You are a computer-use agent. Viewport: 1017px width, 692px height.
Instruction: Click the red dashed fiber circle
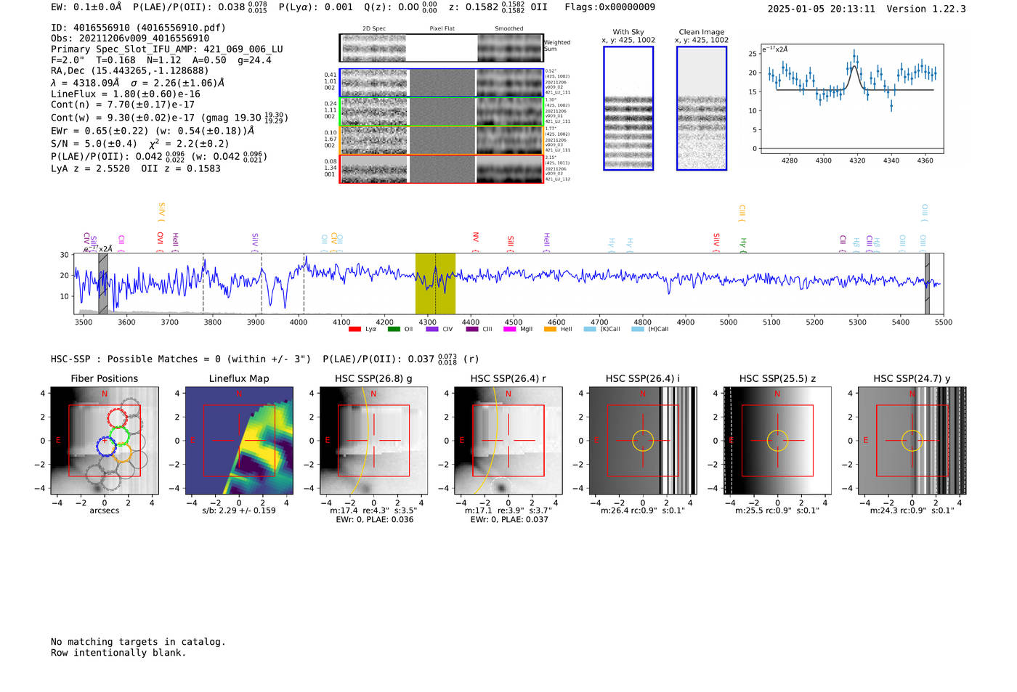point(117,418)
